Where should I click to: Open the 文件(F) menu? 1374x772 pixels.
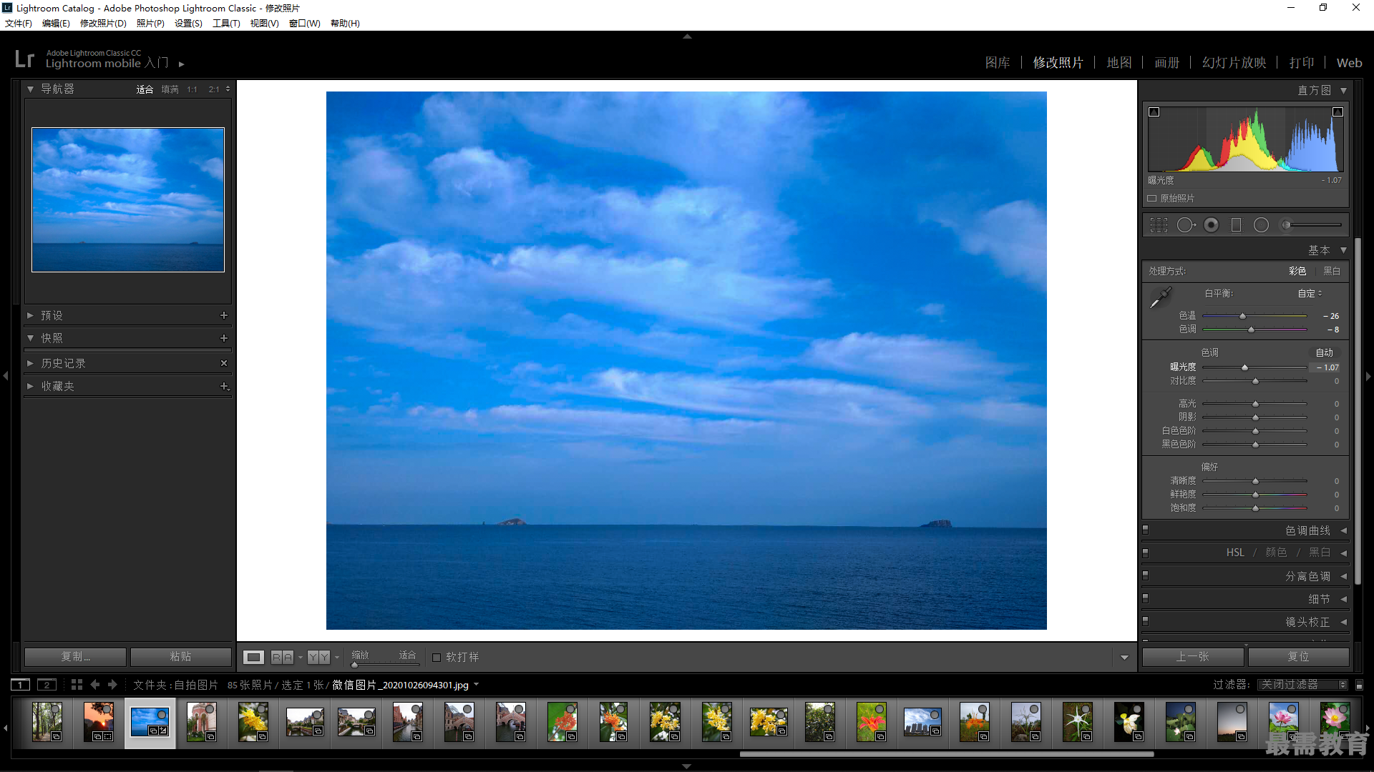(19, 24)
